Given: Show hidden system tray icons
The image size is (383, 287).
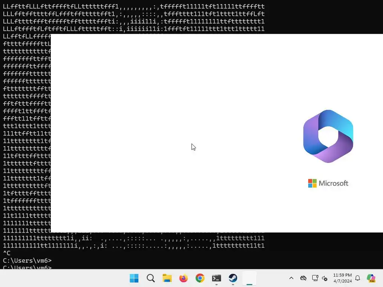Looking at the screenshot, I should click(291, 278).
